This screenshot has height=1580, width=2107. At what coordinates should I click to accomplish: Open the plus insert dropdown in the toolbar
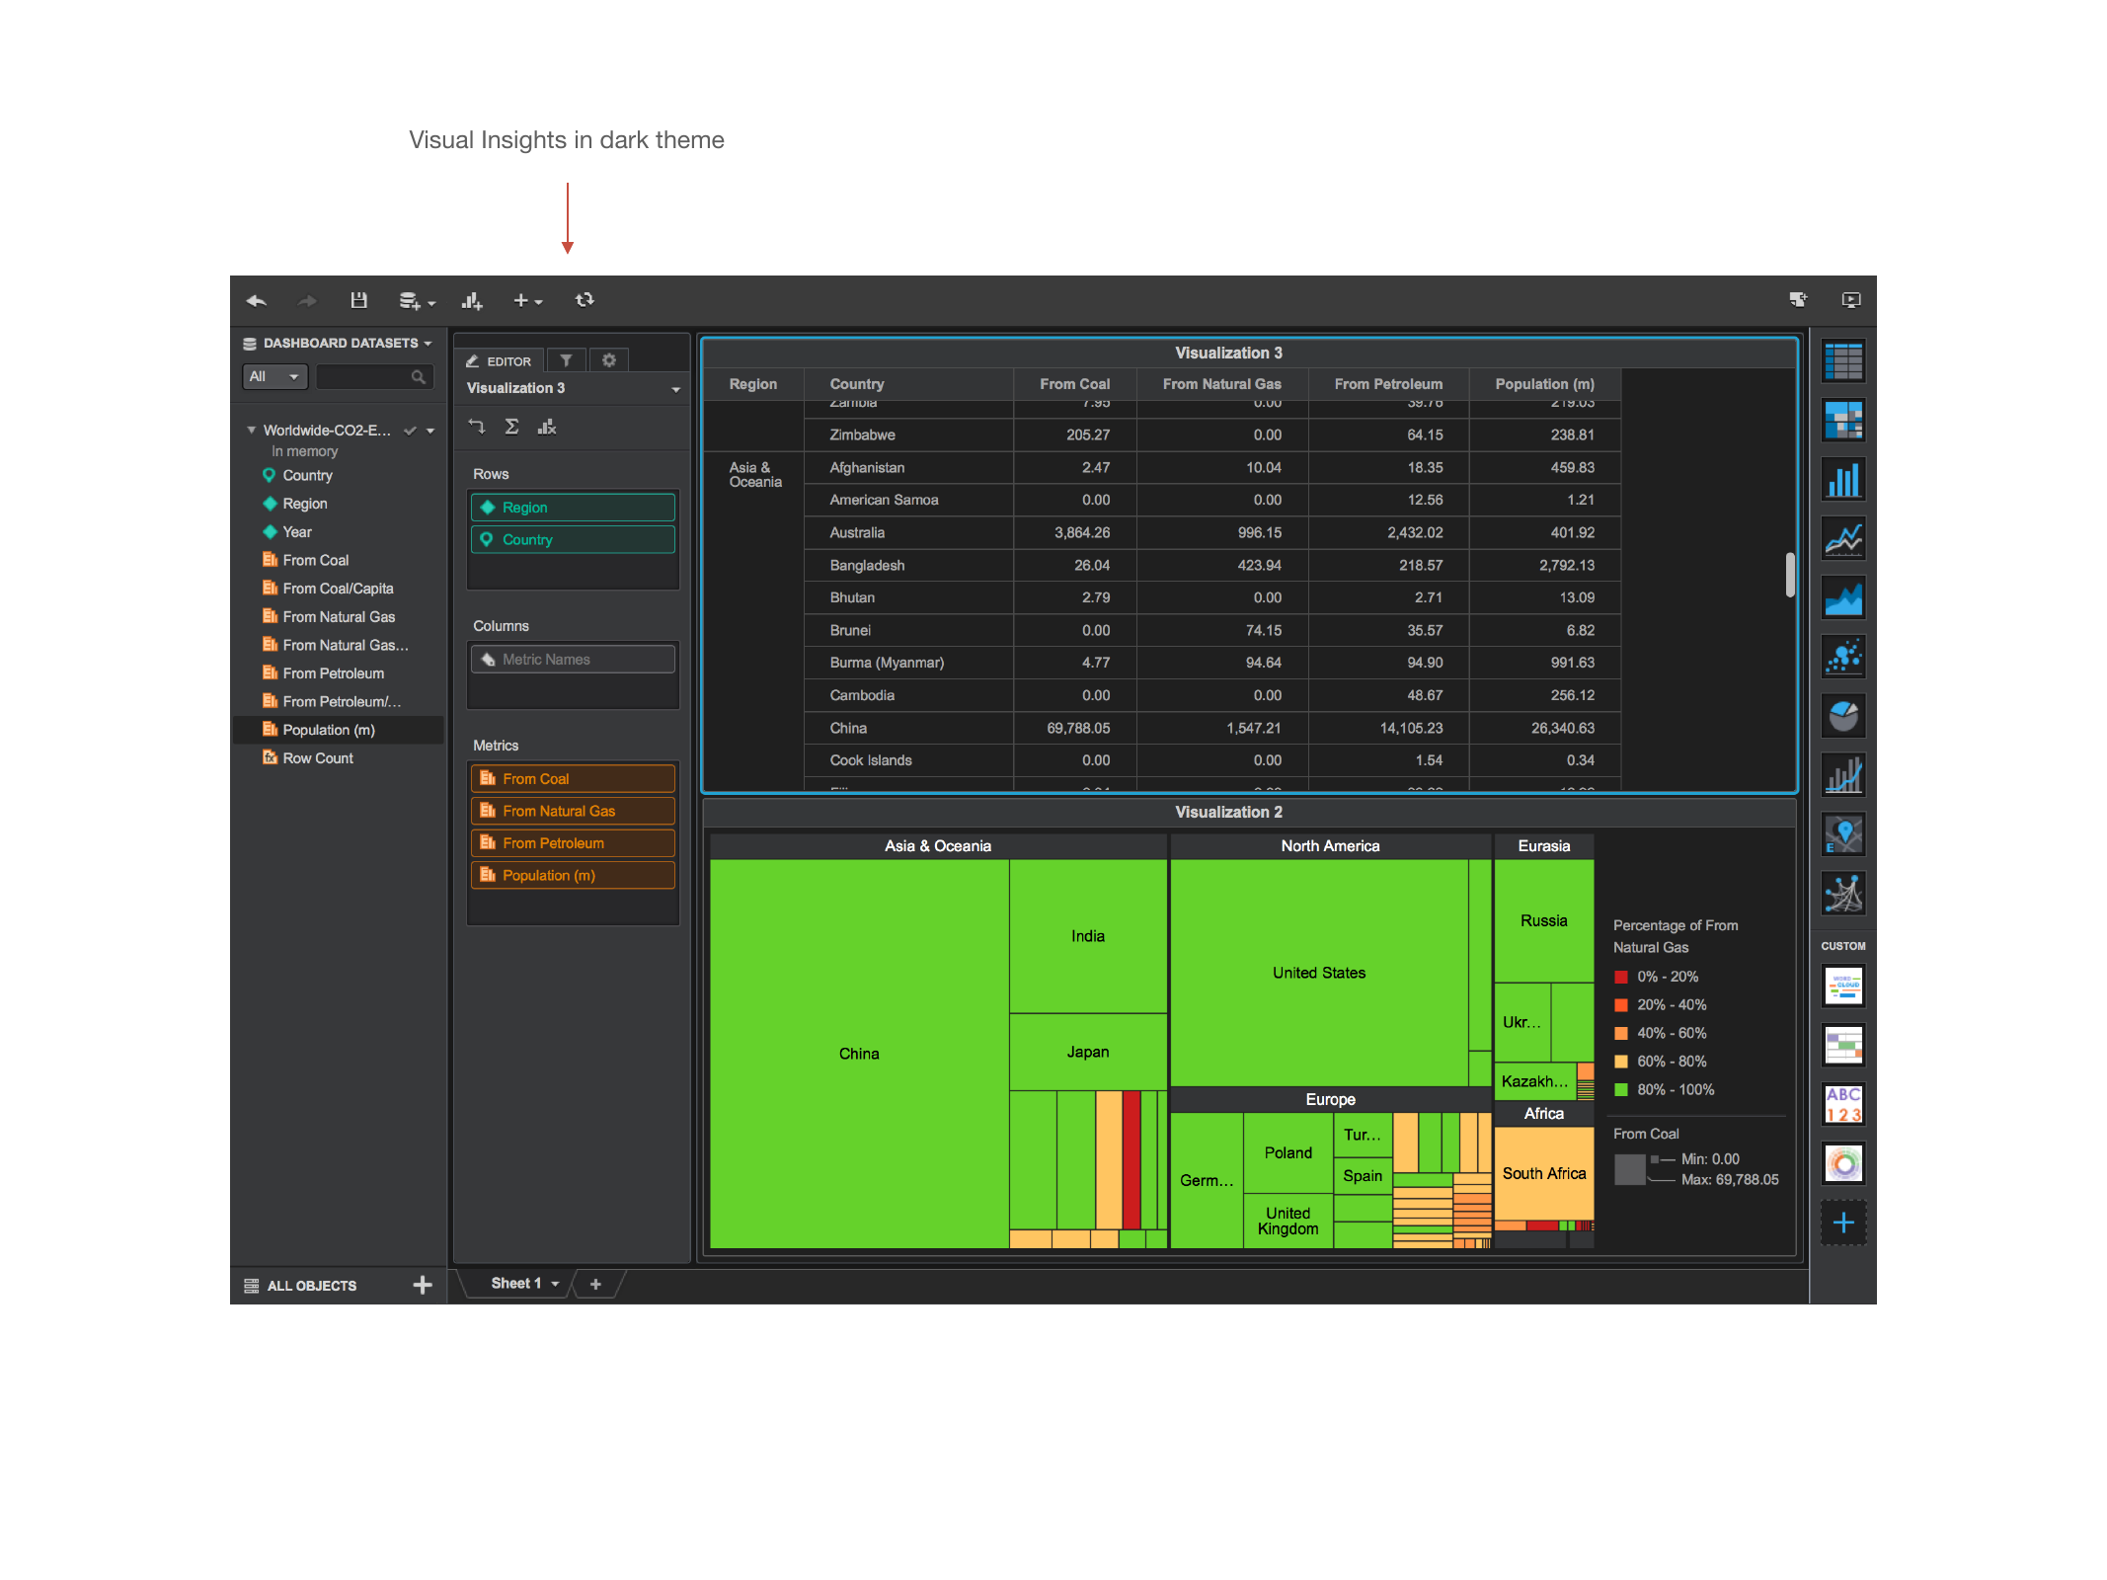tap(527, 301)
